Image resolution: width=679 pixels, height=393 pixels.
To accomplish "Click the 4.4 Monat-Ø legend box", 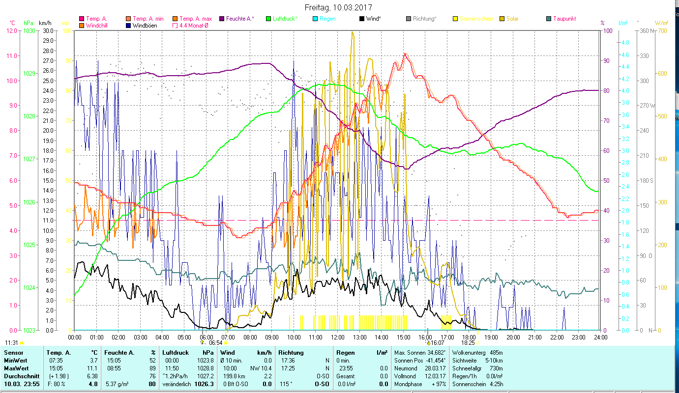I will click(x=175, y=25).
